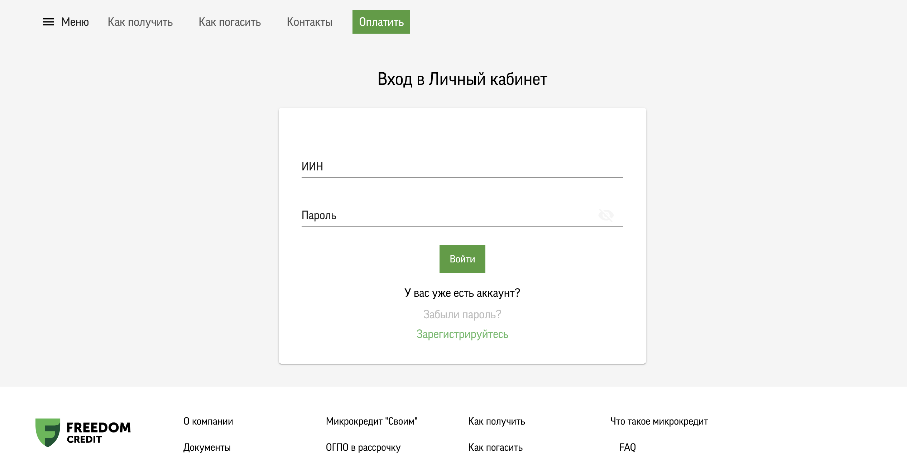
Task: Expand Как погасить navigation dropdown
Action: 230,21
